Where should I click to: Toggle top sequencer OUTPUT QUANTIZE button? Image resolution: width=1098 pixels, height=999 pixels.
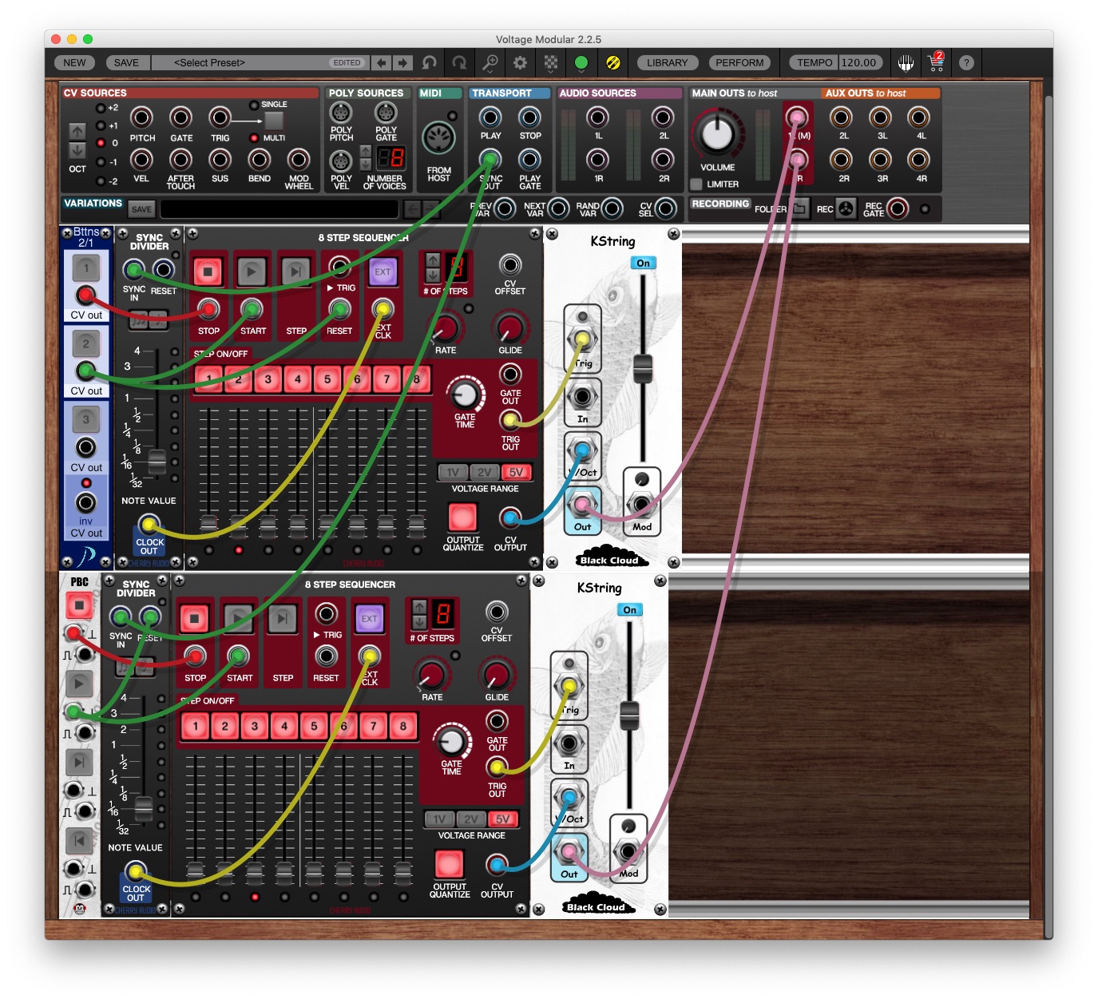tap(462, 517)
